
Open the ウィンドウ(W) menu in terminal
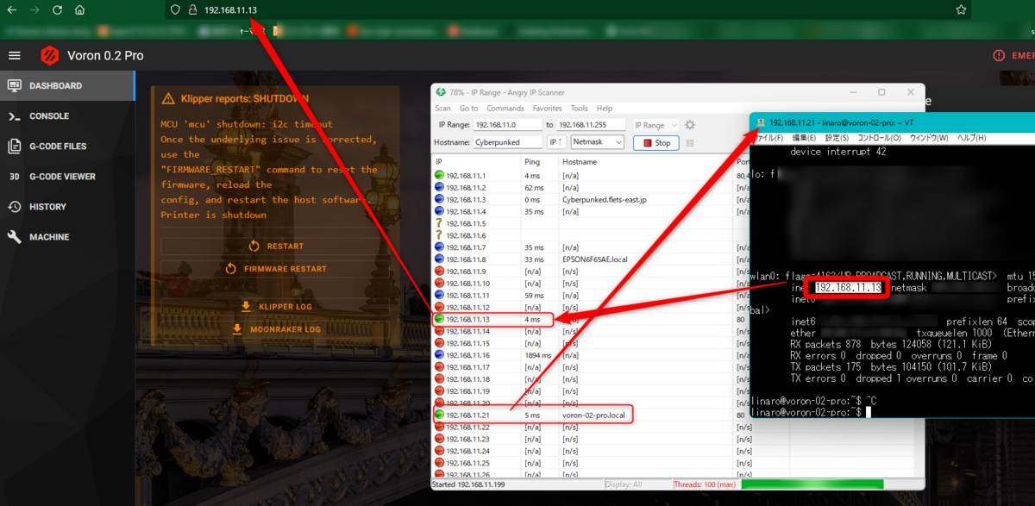pyautogui.click(x=928, y=138)
